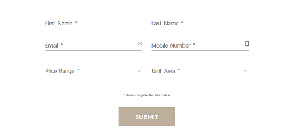
Task: Expand the Price Range chevron arrow
Action: point(139,71)
